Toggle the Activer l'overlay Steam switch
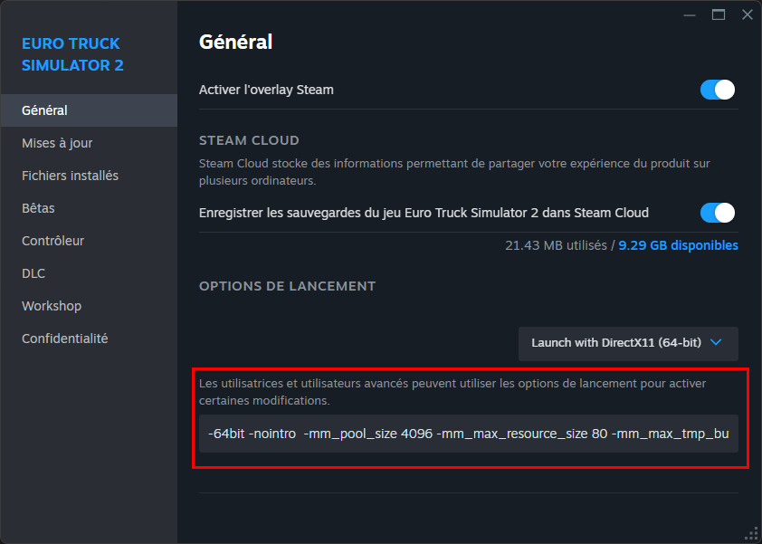This screenshot has height=544, width=762. pos(718,90)
